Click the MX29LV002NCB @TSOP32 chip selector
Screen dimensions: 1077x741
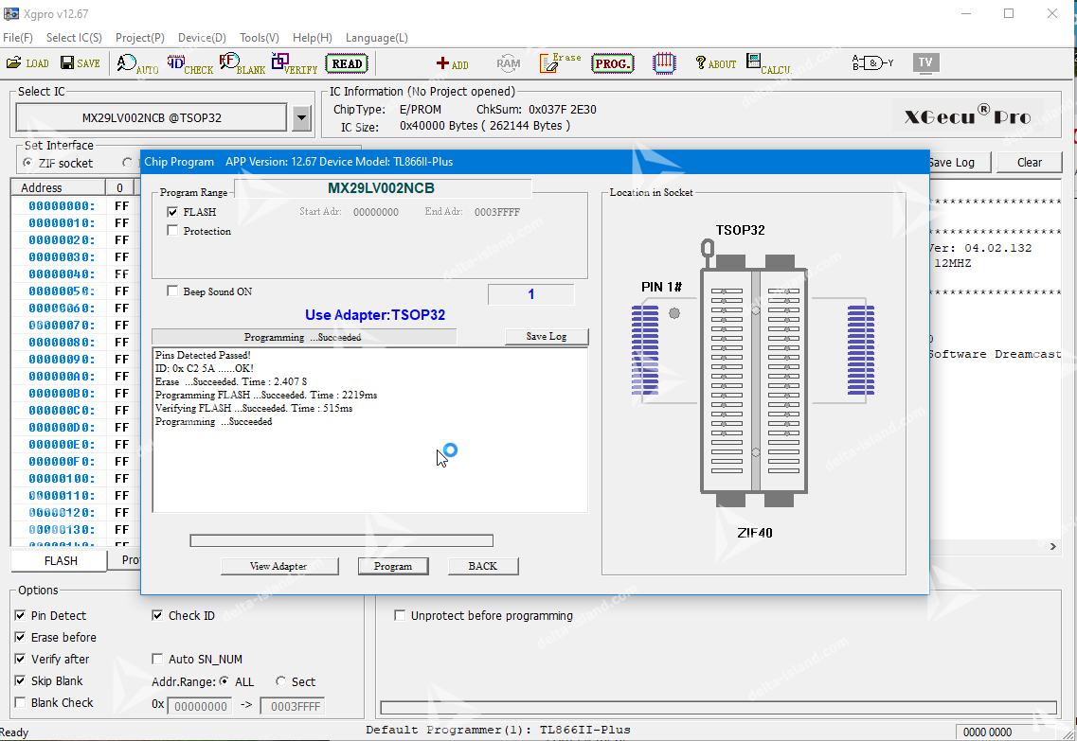(152, 118)
